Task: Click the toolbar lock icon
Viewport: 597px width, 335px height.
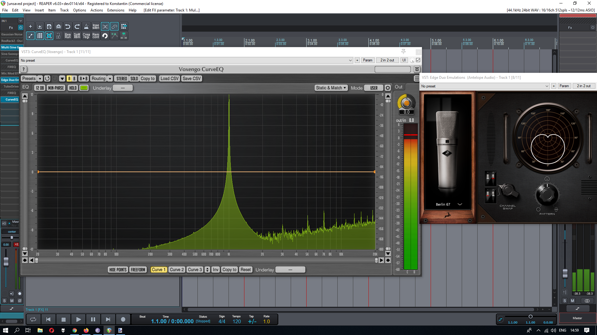Action: [x=58, y=36]
